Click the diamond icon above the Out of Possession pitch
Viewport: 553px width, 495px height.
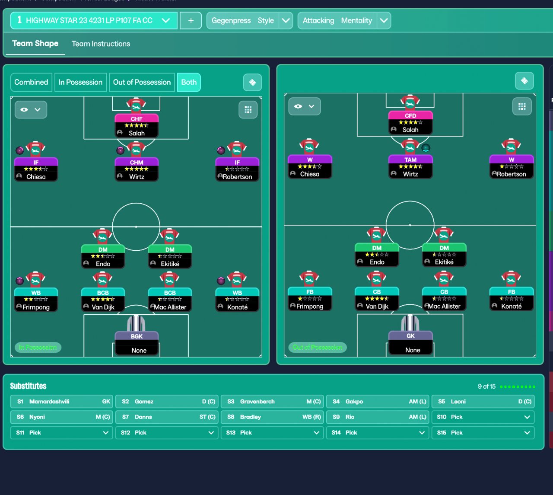[x=524, y=81]
